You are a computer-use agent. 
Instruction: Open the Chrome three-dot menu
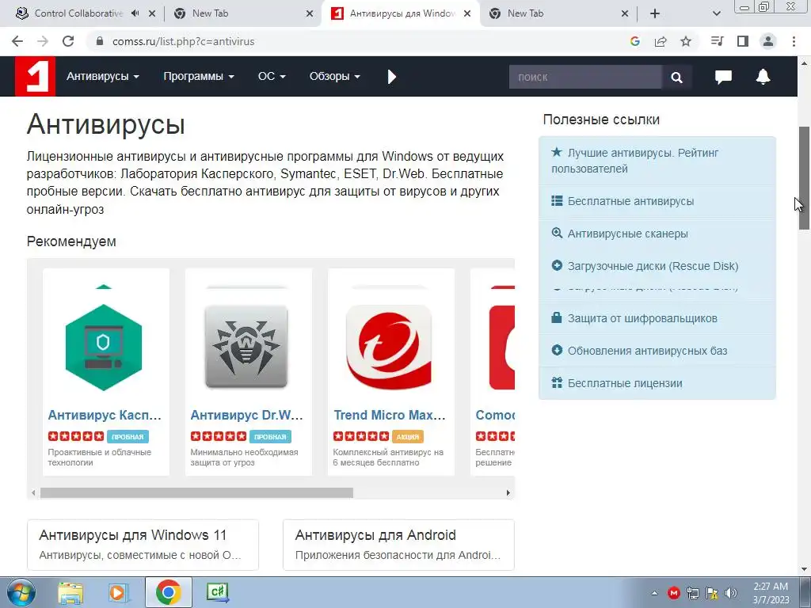[794, 41]
